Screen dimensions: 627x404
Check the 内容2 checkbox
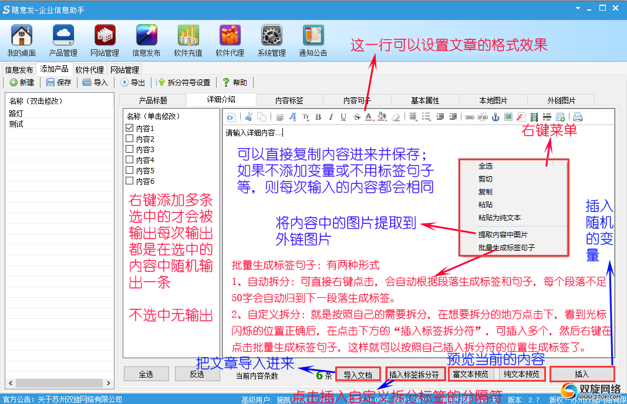pyautogui.click(x=129, y=139)
